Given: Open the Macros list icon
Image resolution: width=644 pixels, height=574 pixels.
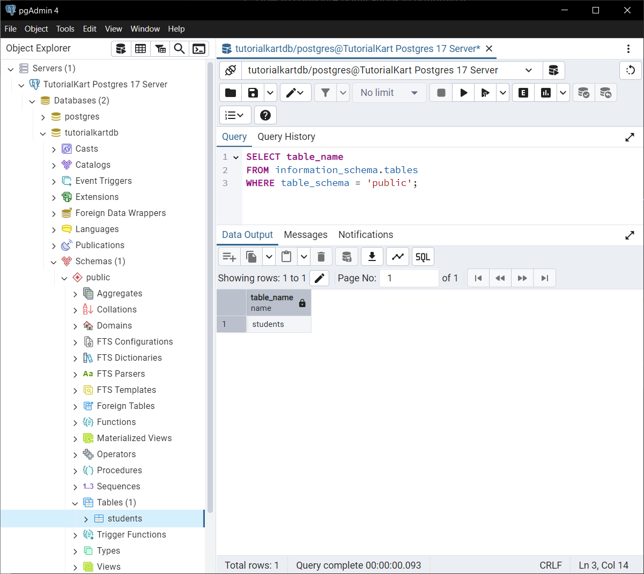Looking at the screenshot, I should coord(234,115).
